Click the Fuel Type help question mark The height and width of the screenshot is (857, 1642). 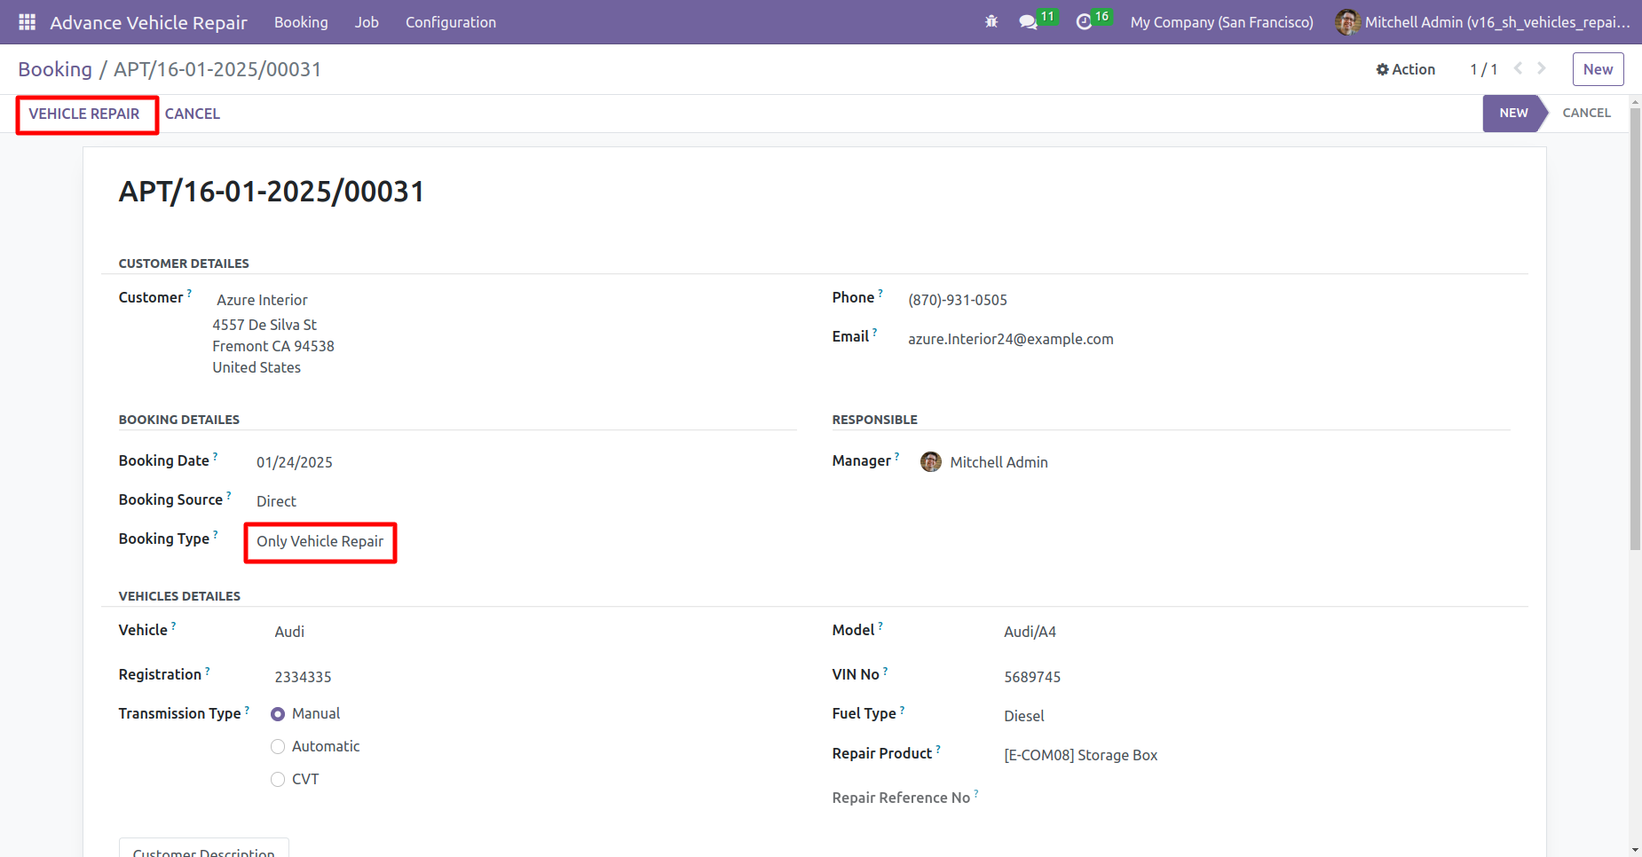click(x=902, y=709)
